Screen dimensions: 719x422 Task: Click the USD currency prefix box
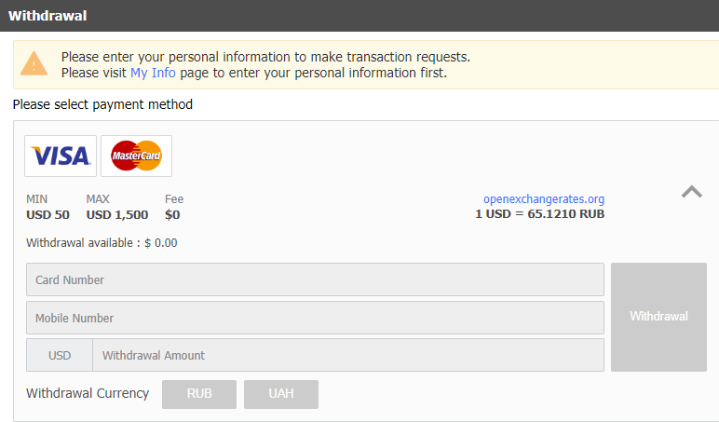pos(60,355)
